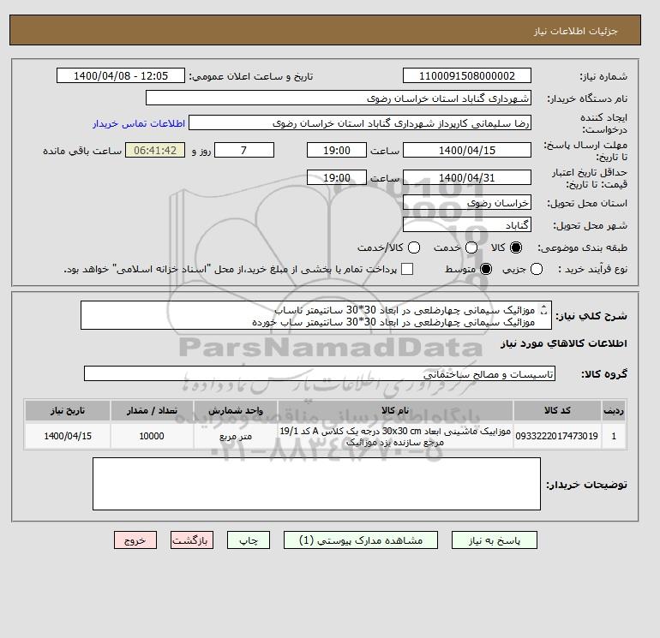The image size is (660, 638).
Task: Click the goods group field تاسیسات و مصالح ساختمانی
Action: (x=320, y=373)
